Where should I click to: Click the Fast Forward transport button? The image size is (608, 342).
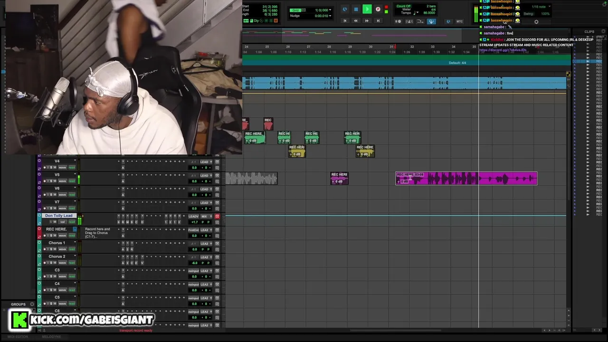click(x=367, y=21)
